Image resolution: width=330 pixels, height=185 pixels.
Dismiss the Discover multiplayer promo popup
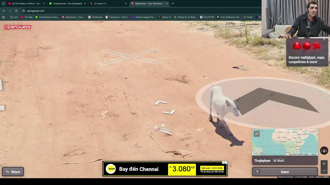pyautogui.click(x=324, y=39)
